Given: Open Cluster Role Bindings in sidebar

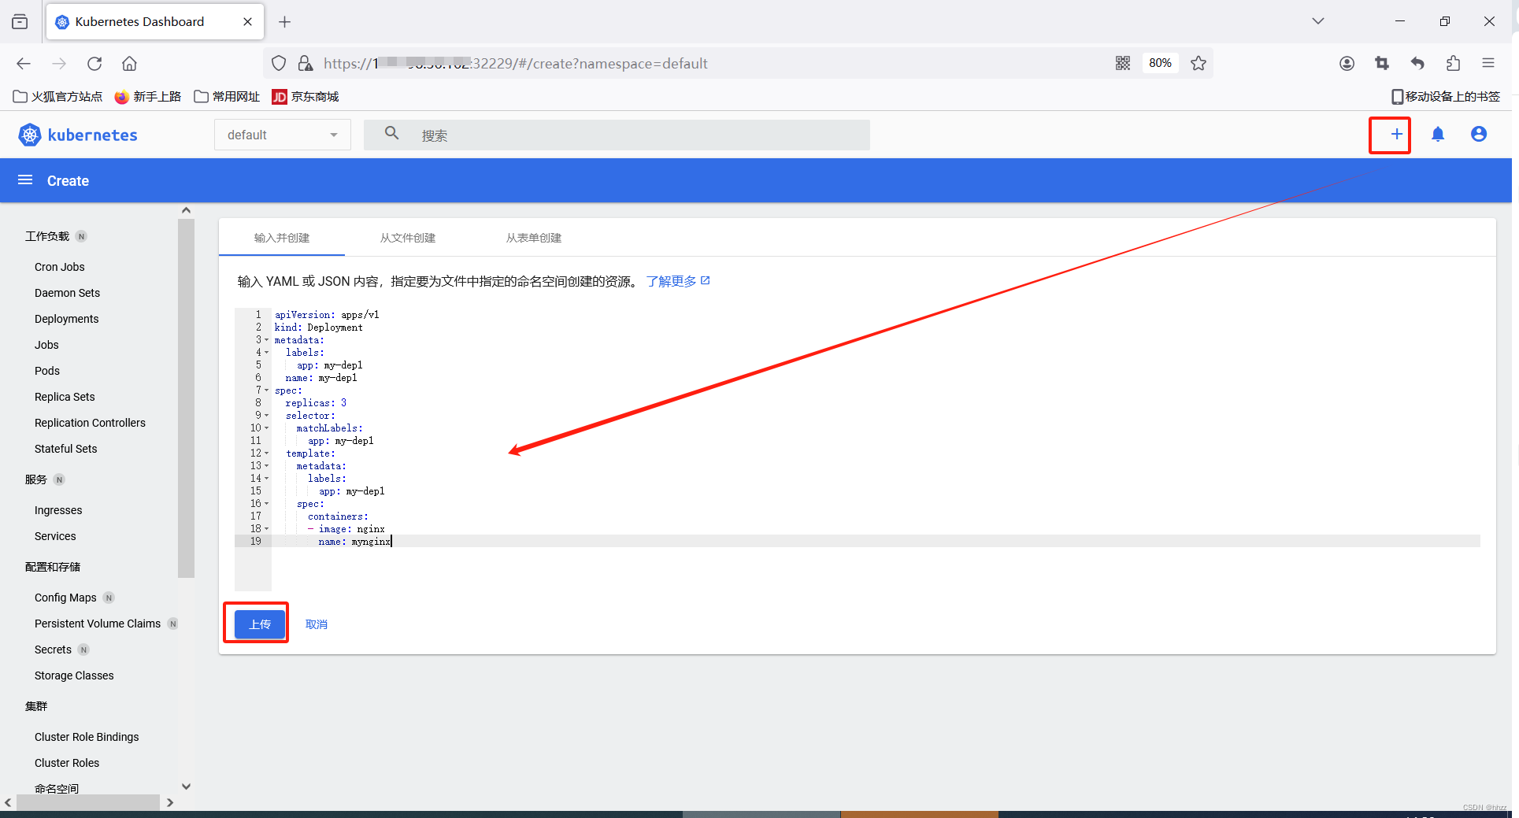Looking at the screenshot, I should (x=87, y=737).
